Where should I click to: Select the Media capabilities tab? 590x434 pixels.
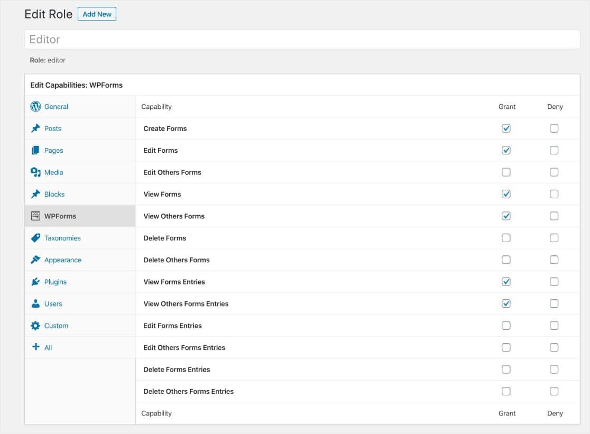80,172
